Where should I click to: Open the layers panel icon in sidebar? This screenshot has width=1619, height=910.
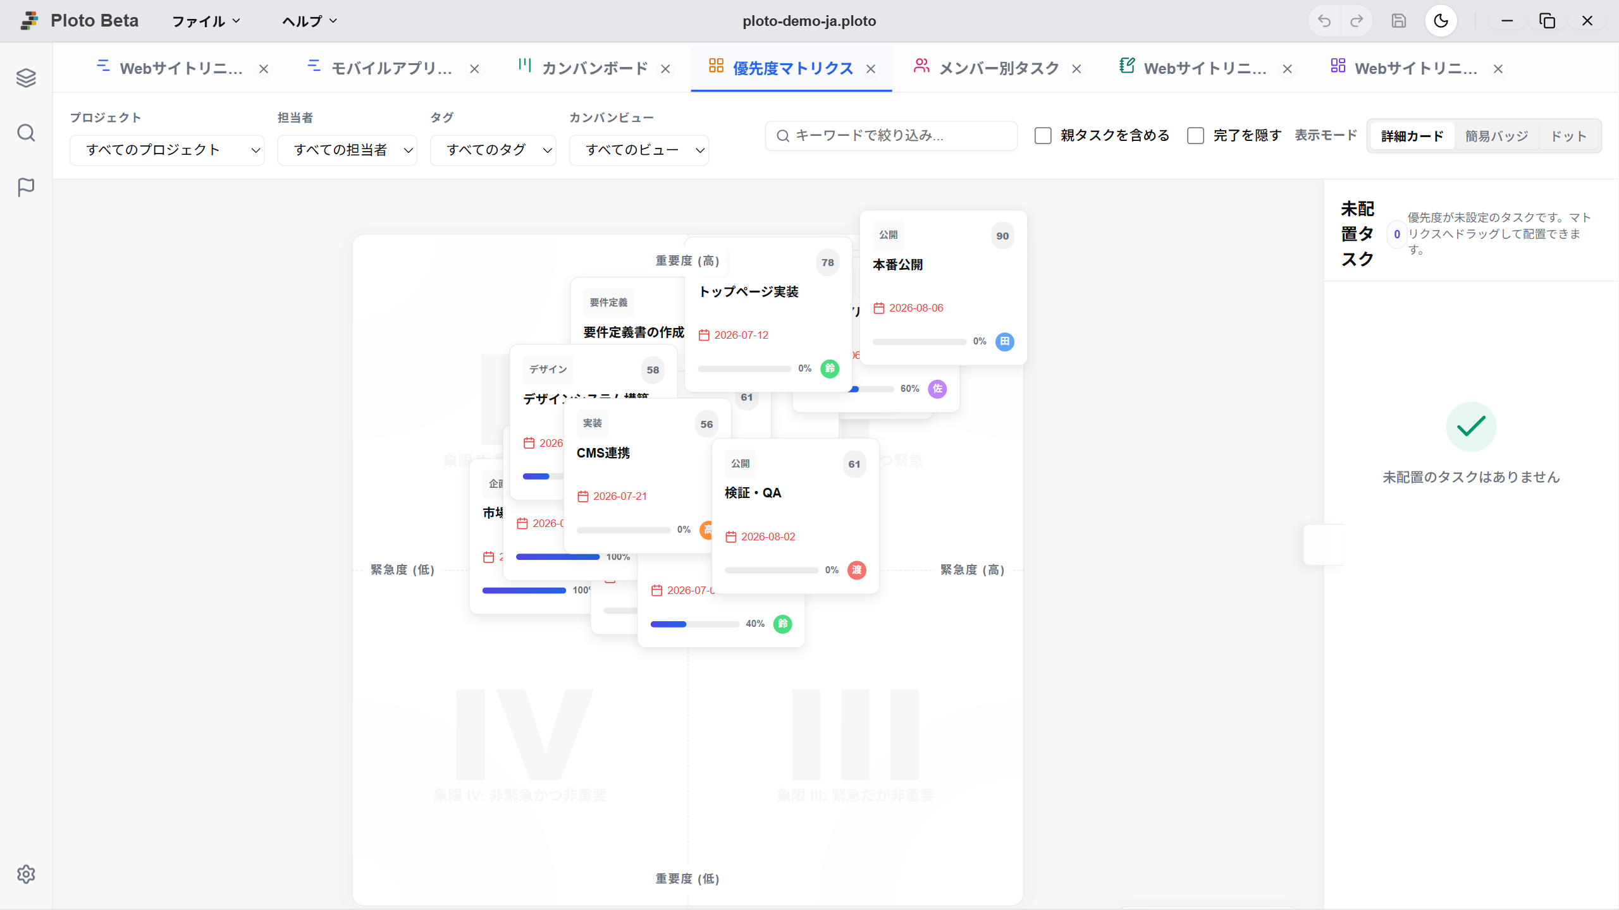(26, 78)
